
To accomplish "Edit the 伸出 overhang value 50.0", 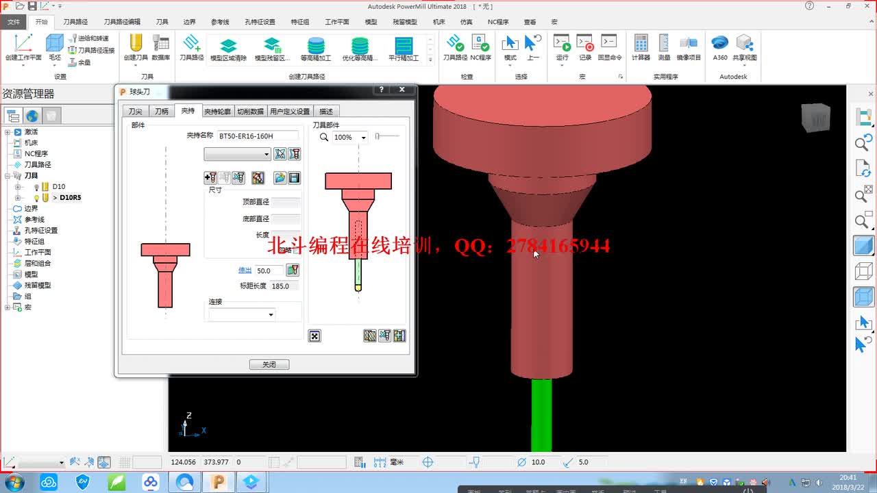I will 269,270.
